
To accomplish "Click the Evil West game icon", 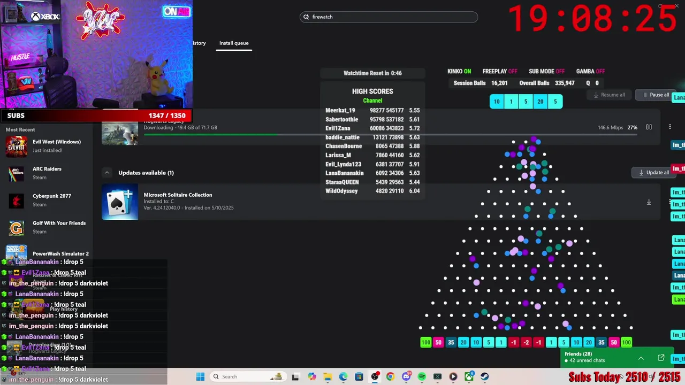I will point(16,147).
